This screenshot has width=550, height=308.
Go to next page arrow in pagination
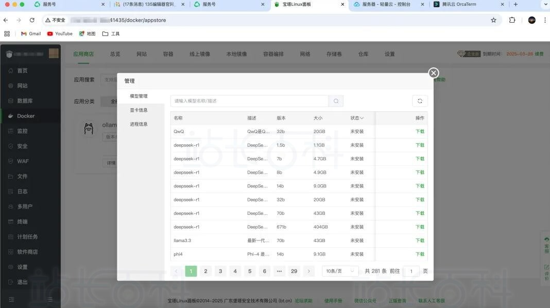tap(308, 271)
